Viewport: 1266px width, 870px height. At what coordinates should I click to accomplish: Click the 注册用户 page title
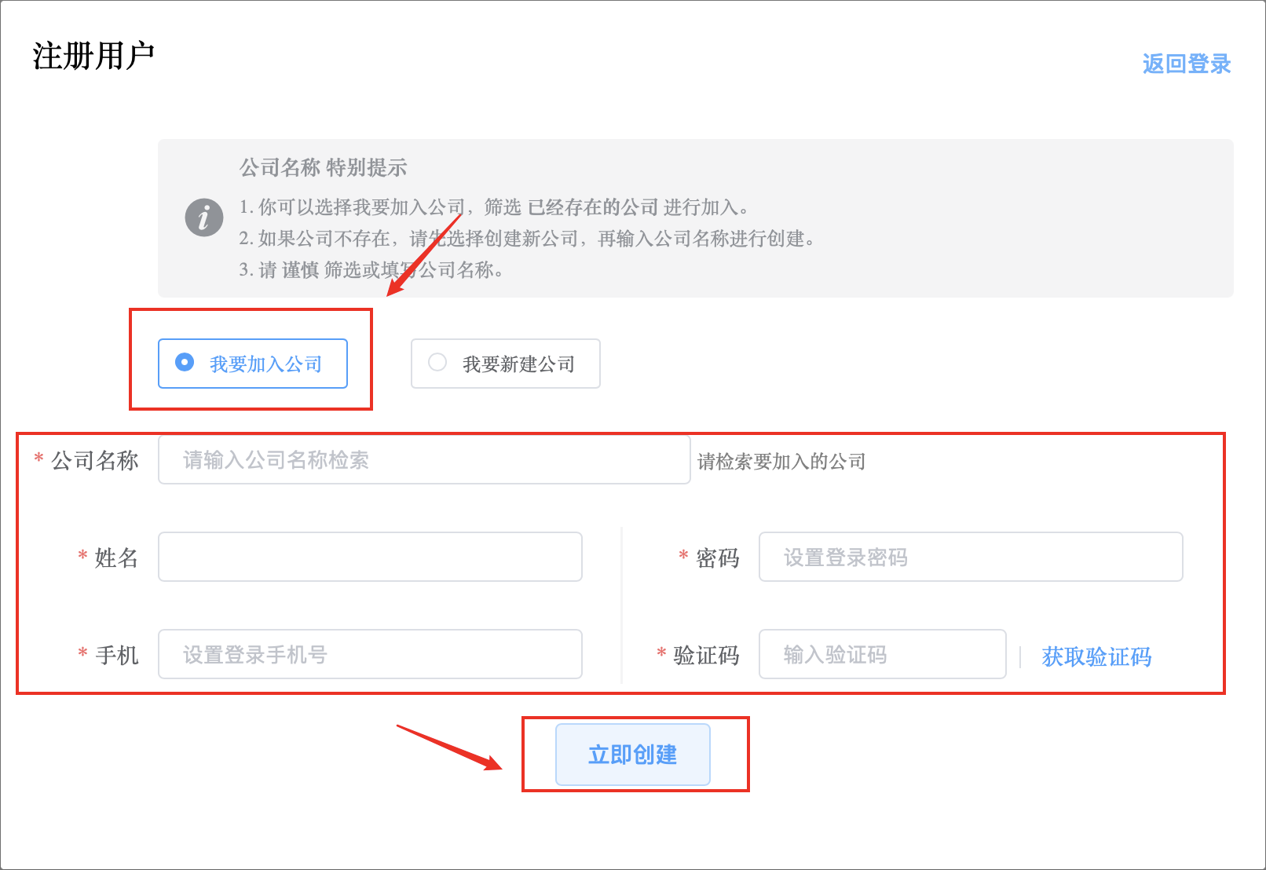pyautogui.click(x=93, y=57)
